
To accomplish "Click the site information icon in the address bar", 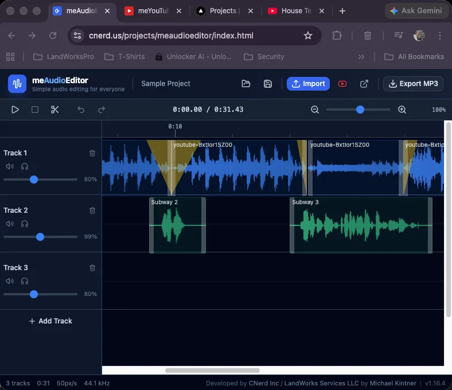I will [77, 36].
